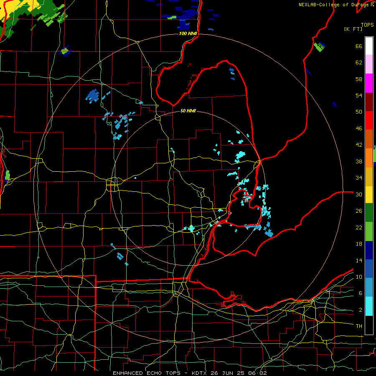
Task: Click the 10 scale value
Action: pos(359,277)
